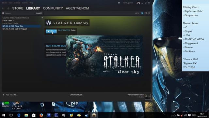Viewport: 209px width, 118px height.
Task: Open the GAMES filter dropdown
Action: 39,13
